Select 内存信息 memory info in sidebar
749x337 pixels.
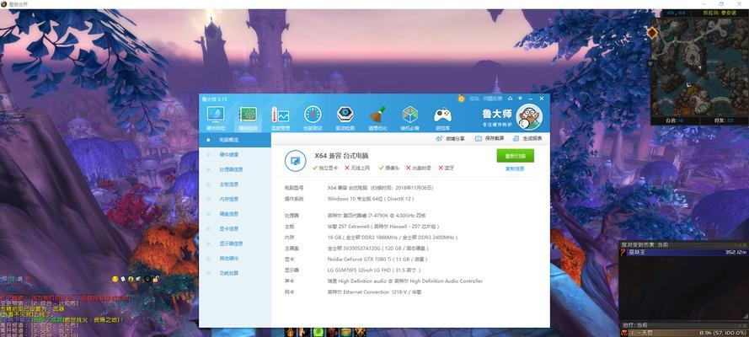point(229,199)
